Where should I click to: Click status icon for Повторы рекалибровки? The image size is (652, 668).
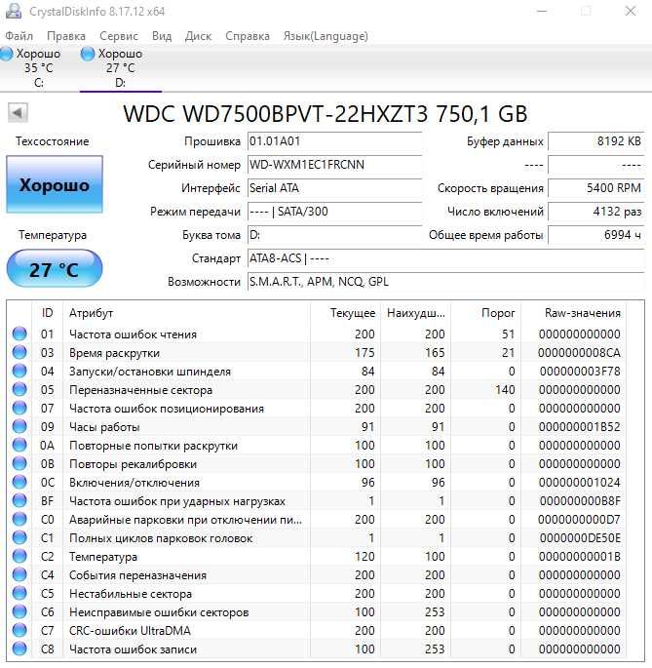click(x=19, y=463)
